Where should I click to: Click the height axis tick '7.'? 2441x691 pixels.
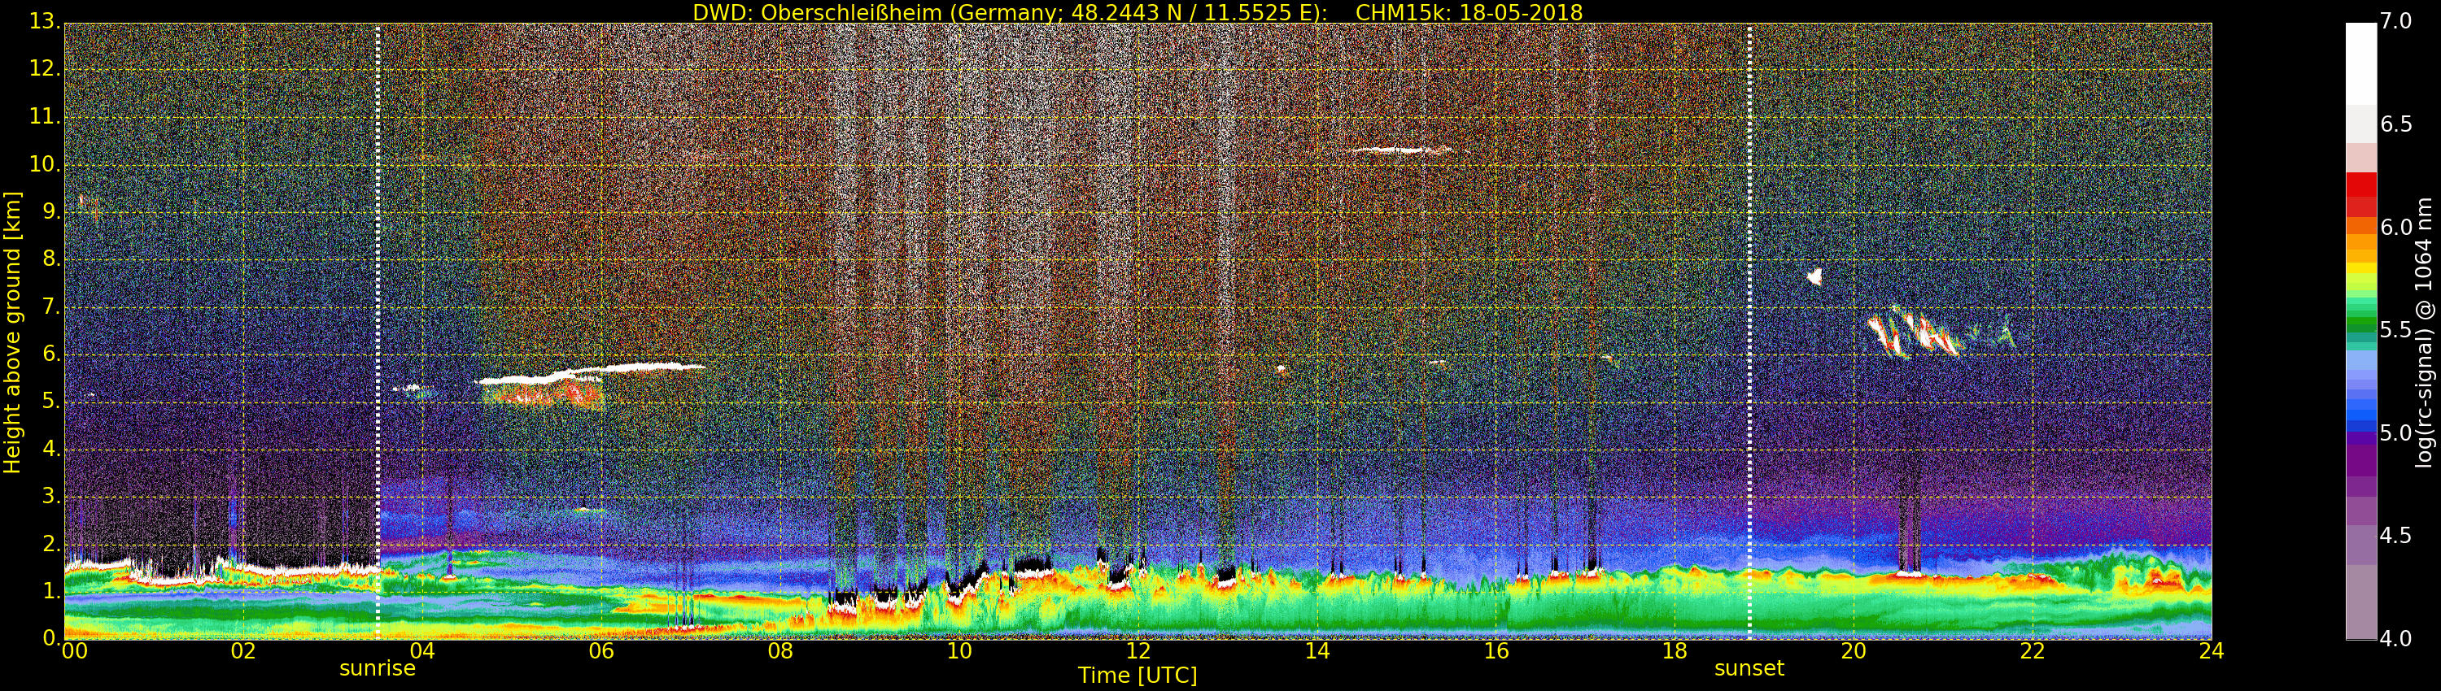tap(51, 306)
